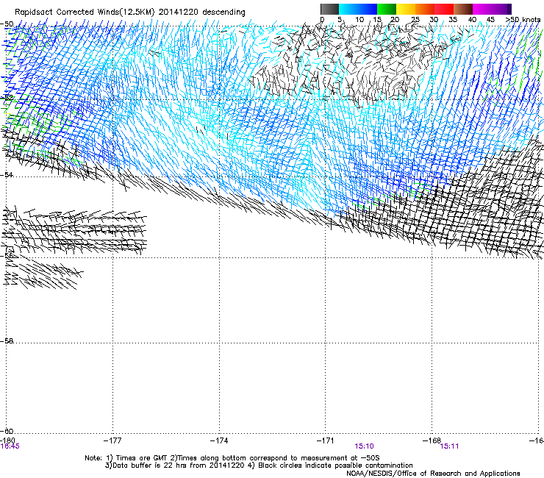Screen dimensions: 544x478
Task: Click the '-174' longitude label
Action: coord(219,440)
